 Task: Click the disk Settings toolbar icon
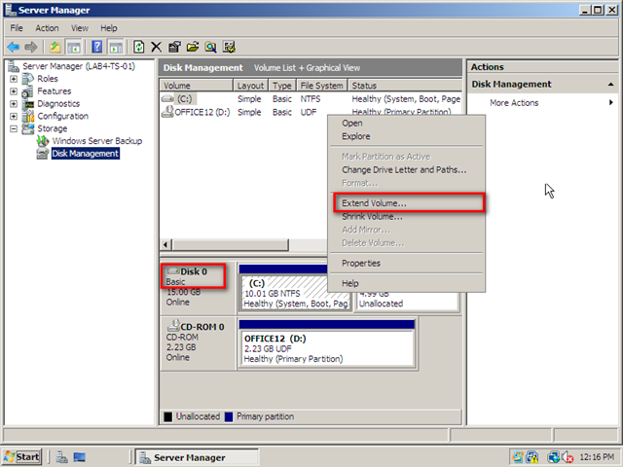[x=229, y=48]
